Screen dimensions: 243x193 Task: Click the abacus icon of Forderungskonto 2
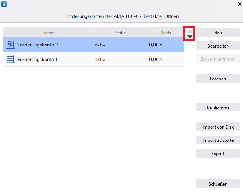10,45
